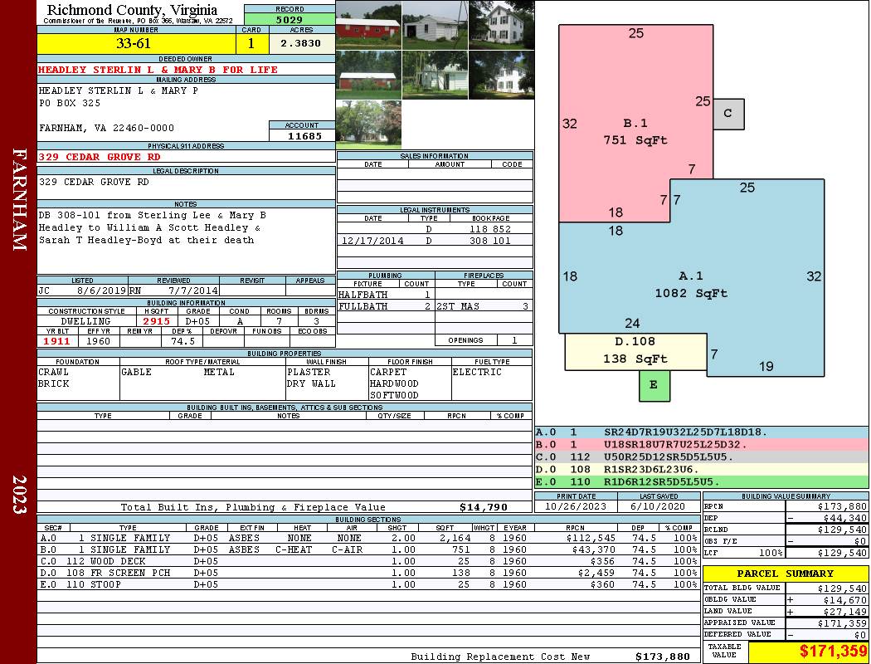Image resolution: width=871 pixels, height=664 pixels.
Task: Click the red year built 1911 value
Action: coord(56,341)
